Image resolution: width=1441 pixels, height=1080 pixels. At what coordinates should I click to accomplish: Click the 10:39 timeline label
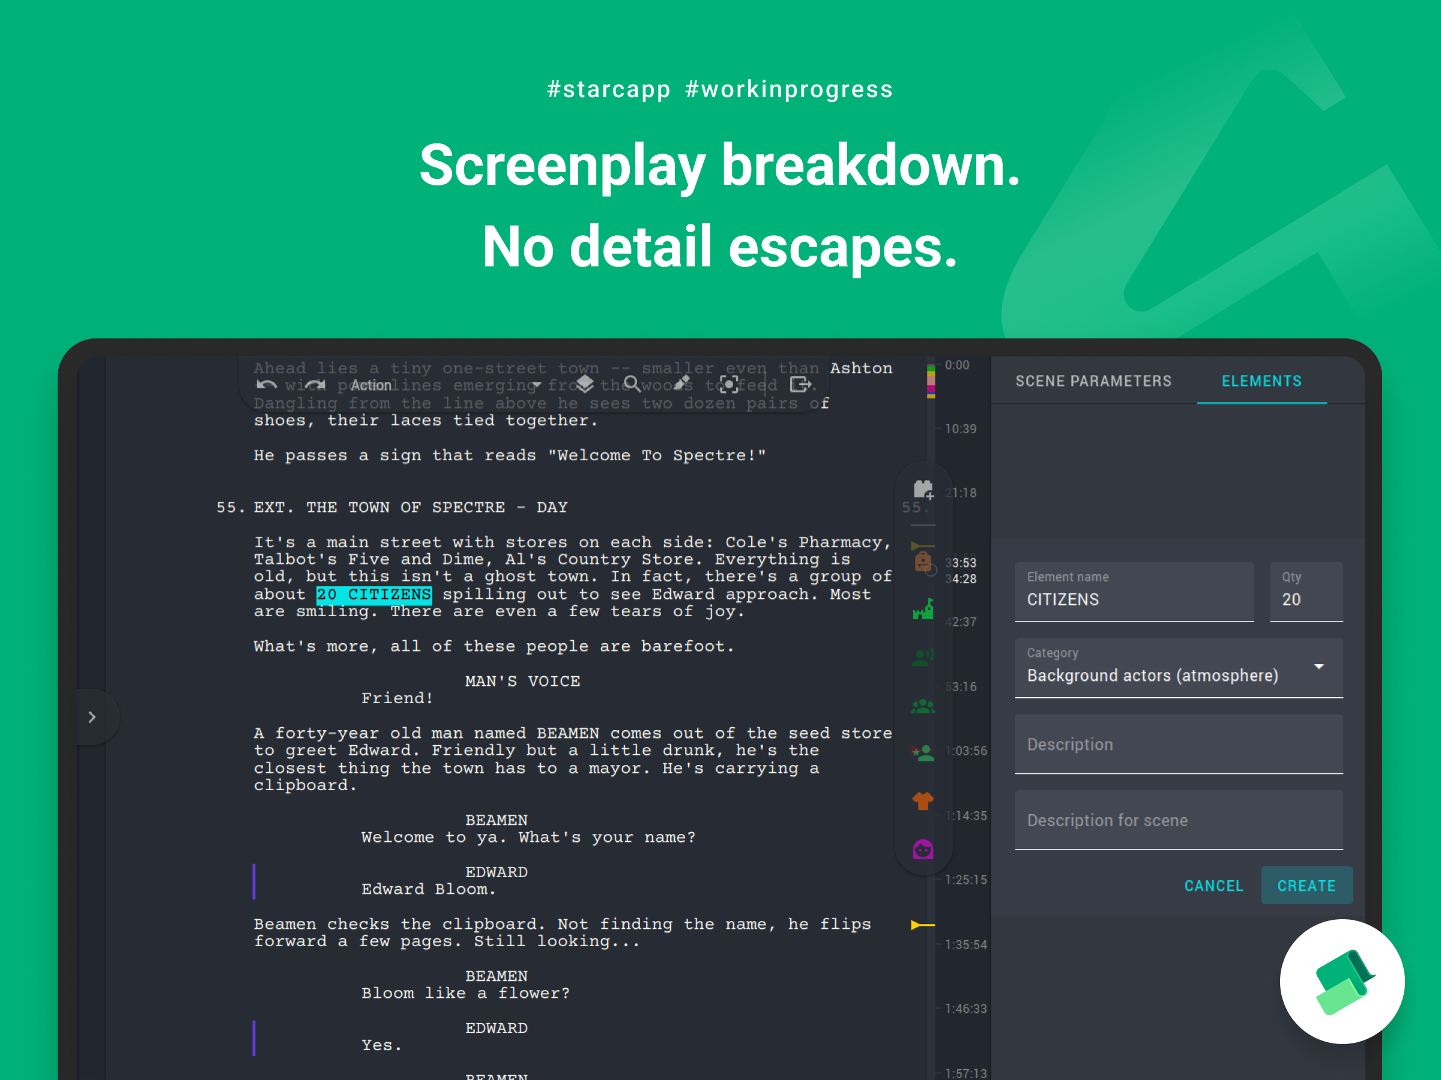961,429
